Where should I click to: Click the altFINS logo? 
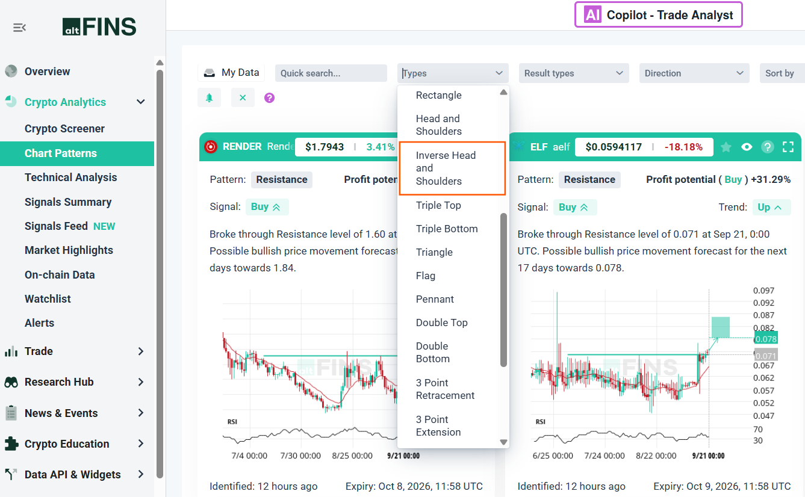(x=99, y=27)
